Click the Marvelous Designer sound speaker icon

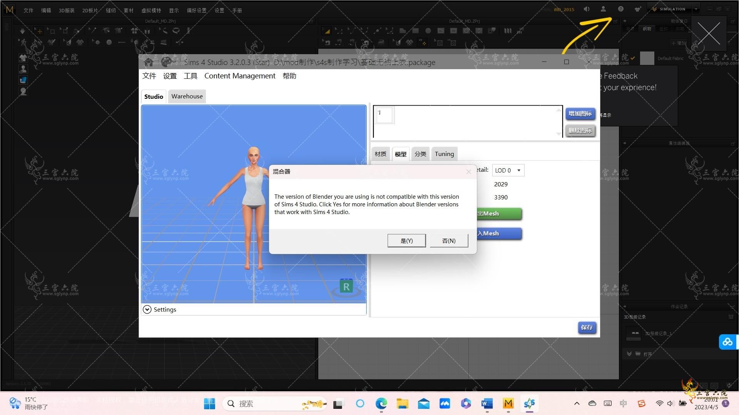(x=586, y=9)
